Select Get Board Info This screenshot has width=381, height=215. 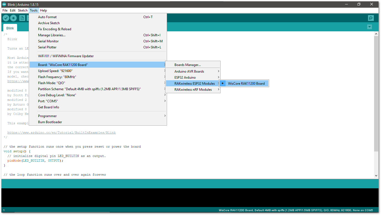(98, 107)
